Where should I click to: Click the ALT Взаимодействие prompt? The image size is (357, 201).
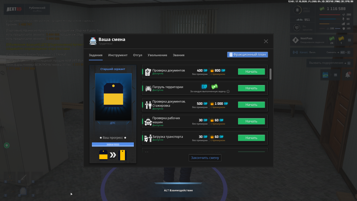tap(178, 190)
